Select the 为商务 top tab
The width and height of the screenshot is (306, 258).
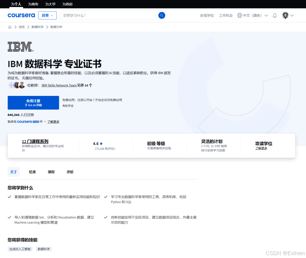(33, 4)
